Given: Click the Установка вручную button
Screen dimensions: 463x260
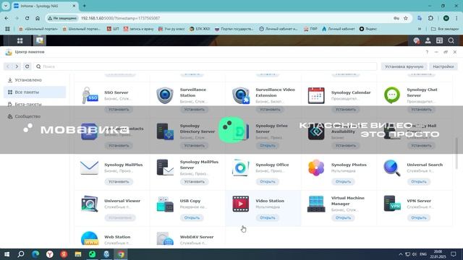Looking at the screenshot, I should coord(404,66).
